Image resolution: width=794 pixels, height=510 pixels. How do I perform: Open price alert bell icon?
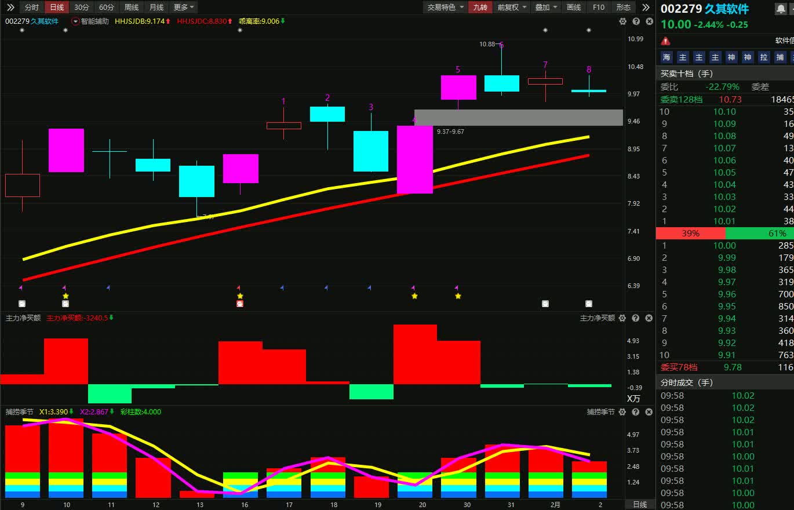coord(781,9)
